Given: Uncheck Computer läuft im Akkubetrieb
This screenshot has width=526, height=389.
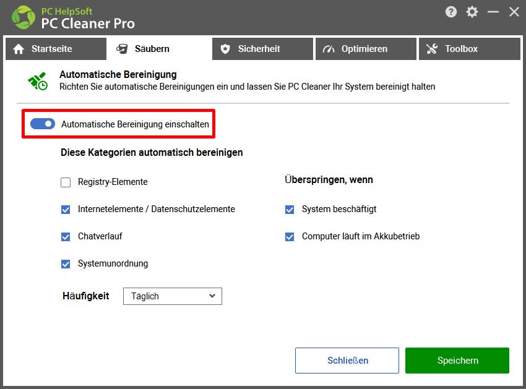Looking at the screenshot, I should point(289,237).
